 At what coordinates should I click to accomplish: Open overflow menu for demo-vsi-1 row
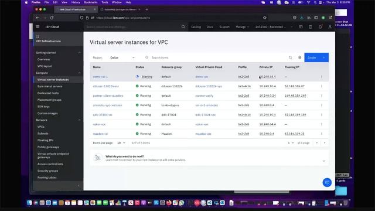pyautogui.click(x=322, y=77)
